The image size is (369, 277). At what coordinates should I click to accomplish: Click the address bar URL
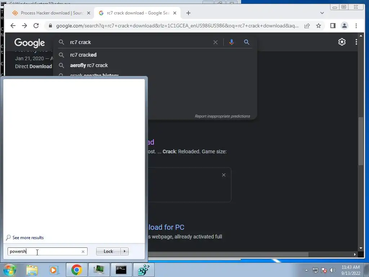point(177,26)
